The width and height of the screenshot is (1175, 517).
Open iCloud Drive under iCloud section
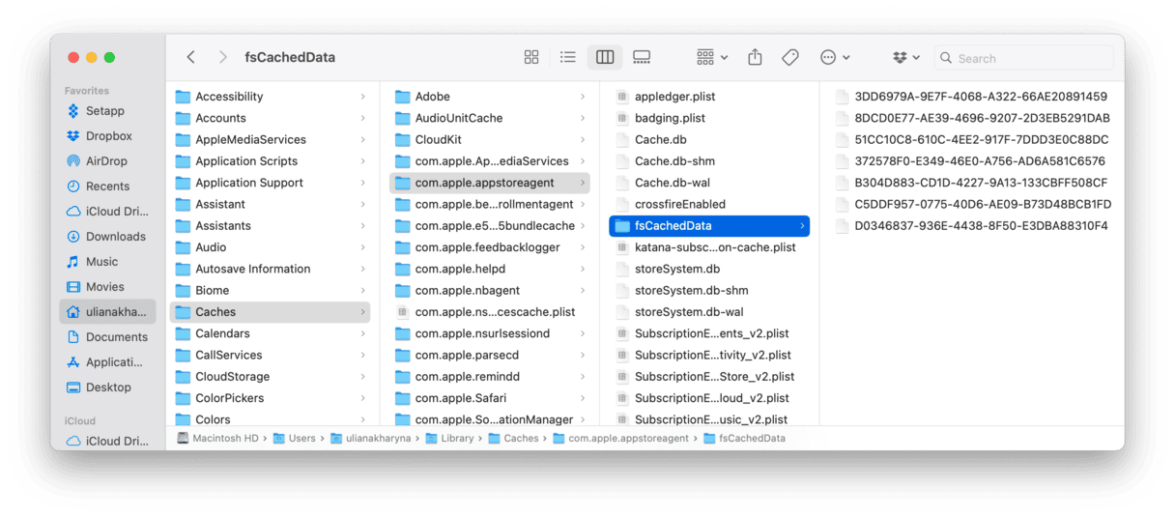pyautogui.click(x=107, y=442)
